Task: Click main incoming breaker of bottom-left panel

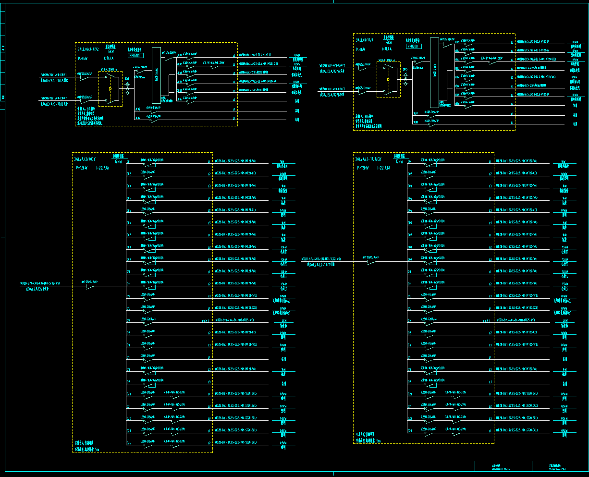Action: tap(90, 286)
